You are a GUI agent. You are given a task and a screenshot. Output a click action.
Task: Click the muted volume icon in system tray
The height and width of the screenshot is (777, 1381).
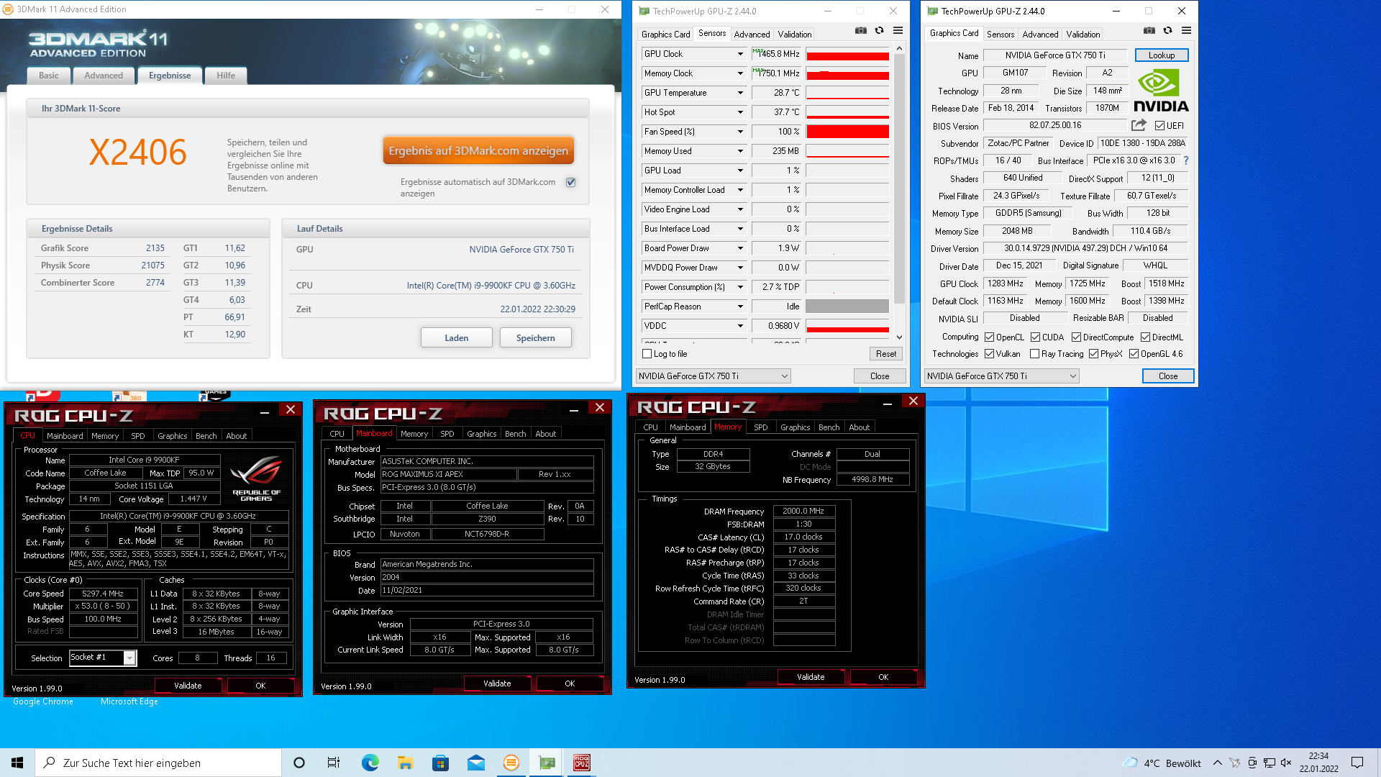(x=1286, y=763)
